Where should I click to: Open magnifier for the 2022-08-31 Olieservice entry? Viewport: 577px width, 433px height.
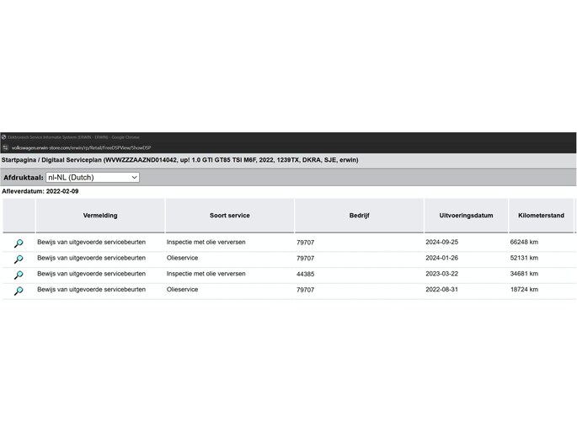pos(19,291)
